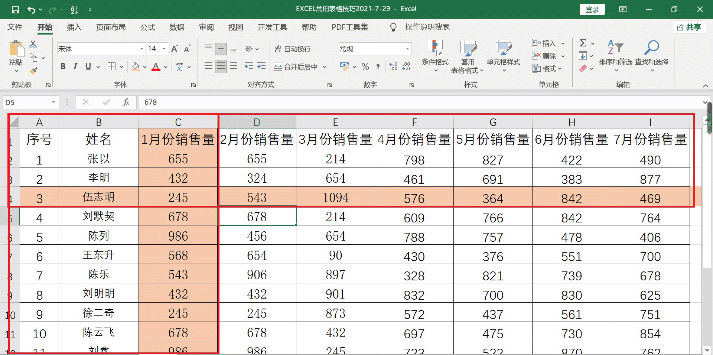Click the Copy icon in clipboard group
This screenshot has width=713, height=355.
(x=33, y=58)
